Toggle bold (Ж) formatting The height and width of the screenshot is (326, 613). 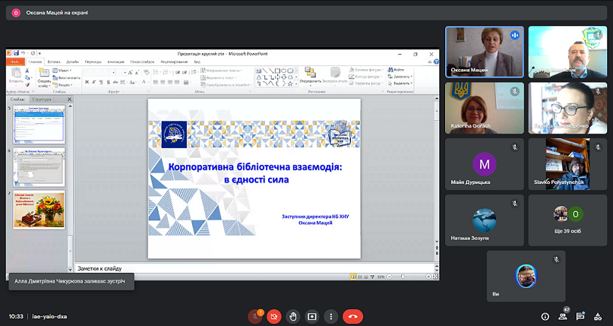click(x=87, y=82)
